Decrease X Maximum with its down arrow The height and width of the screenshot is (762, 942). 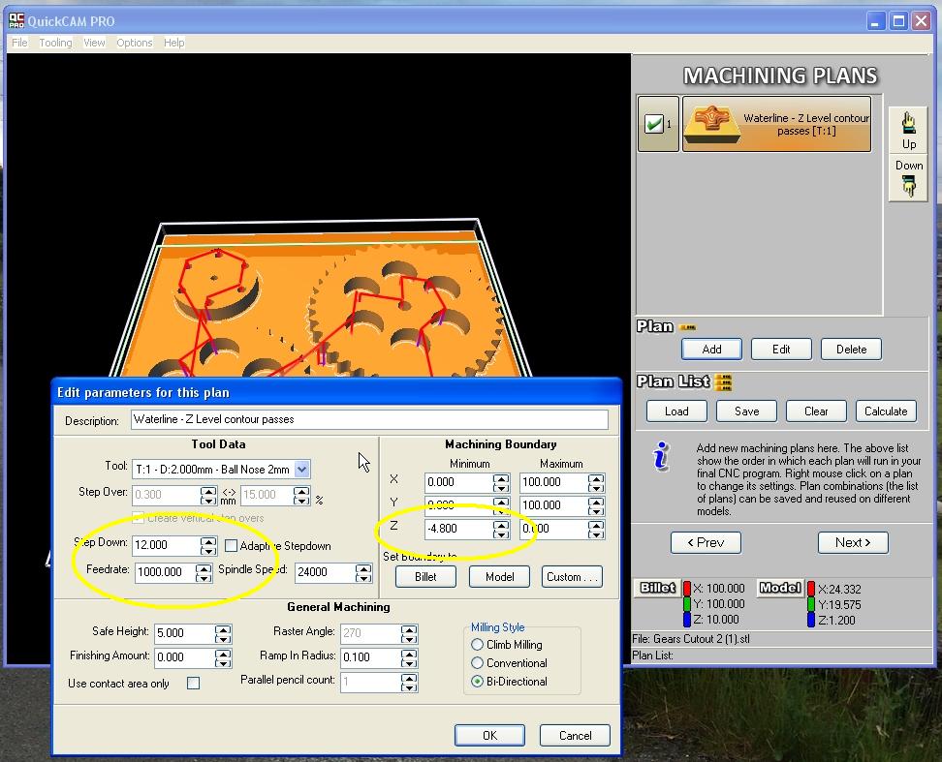tap(596, 487)
